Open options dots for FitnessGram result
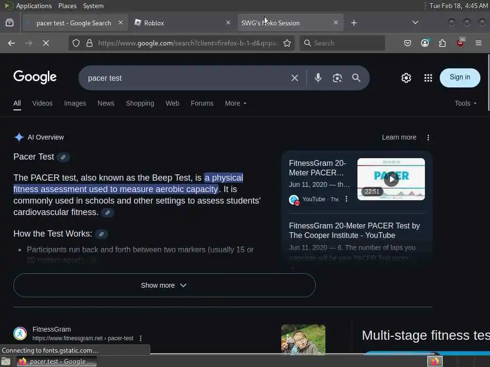This screenshot has height=367, width=490. [x=141, y=338]
